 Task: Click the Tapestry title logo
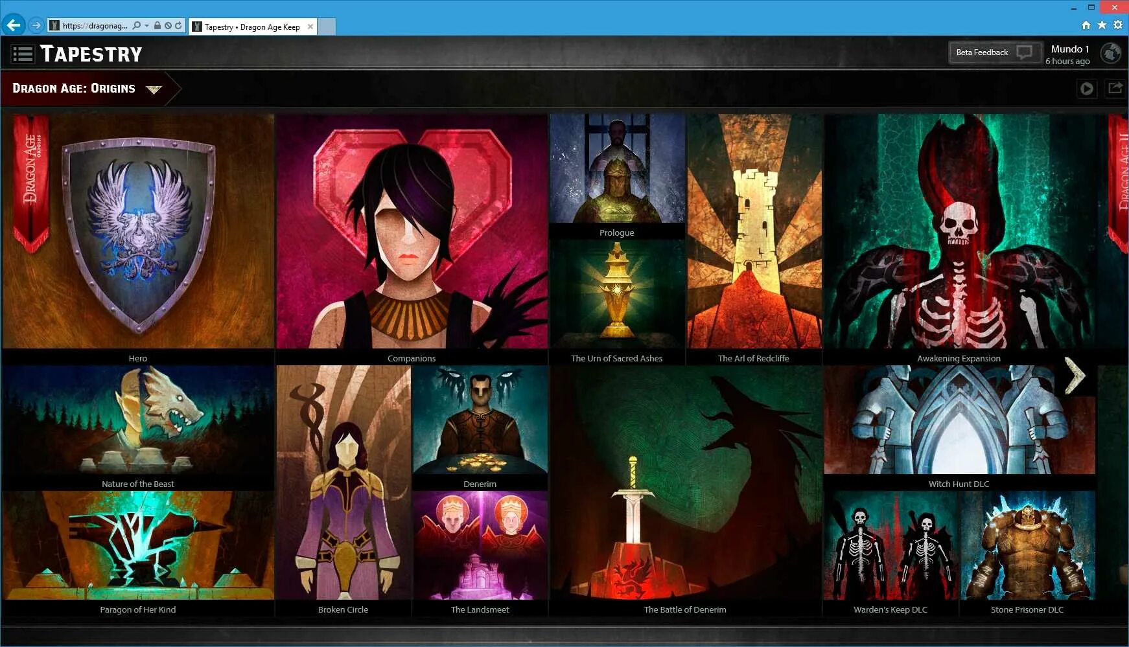[91, 54]
